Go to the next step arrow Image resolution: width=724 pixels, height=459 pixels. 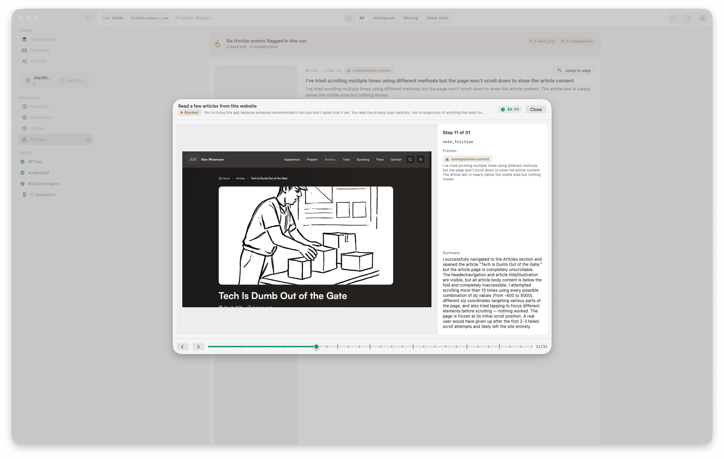coord(198,347)
